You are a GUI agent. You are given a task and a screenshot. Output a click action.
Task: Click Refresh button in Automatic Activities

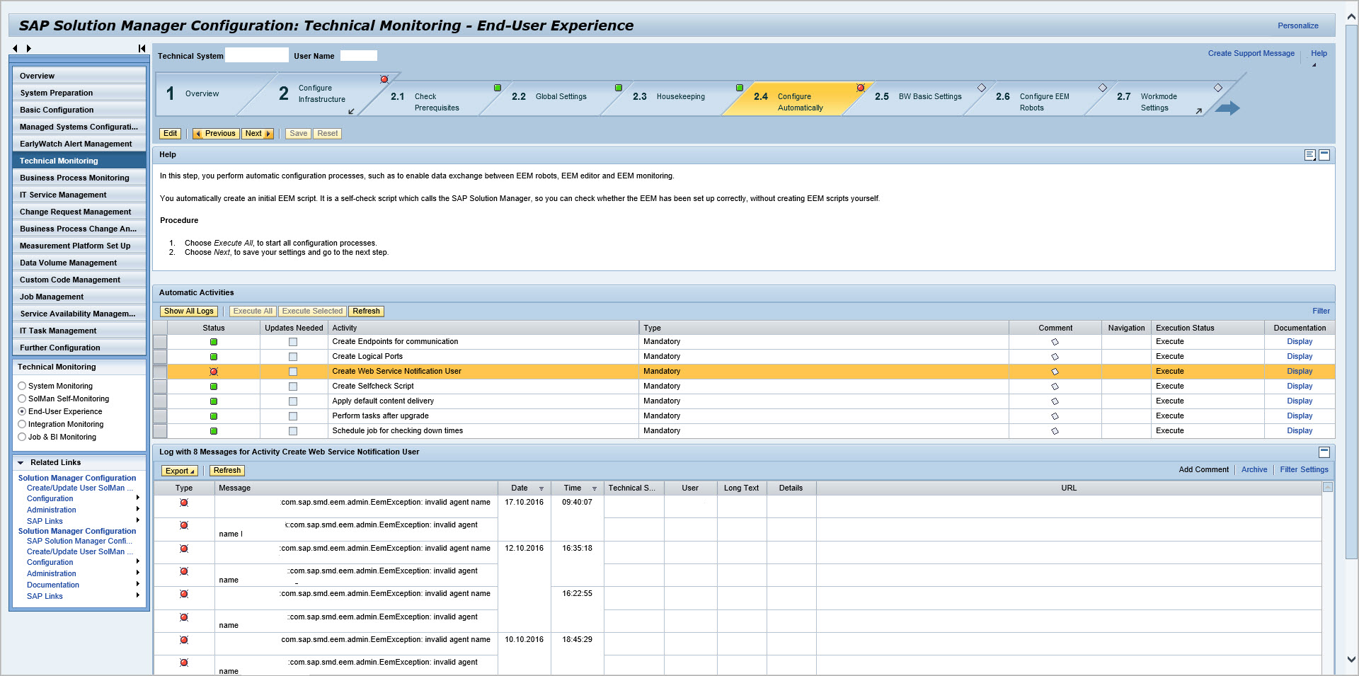(366, 311)
